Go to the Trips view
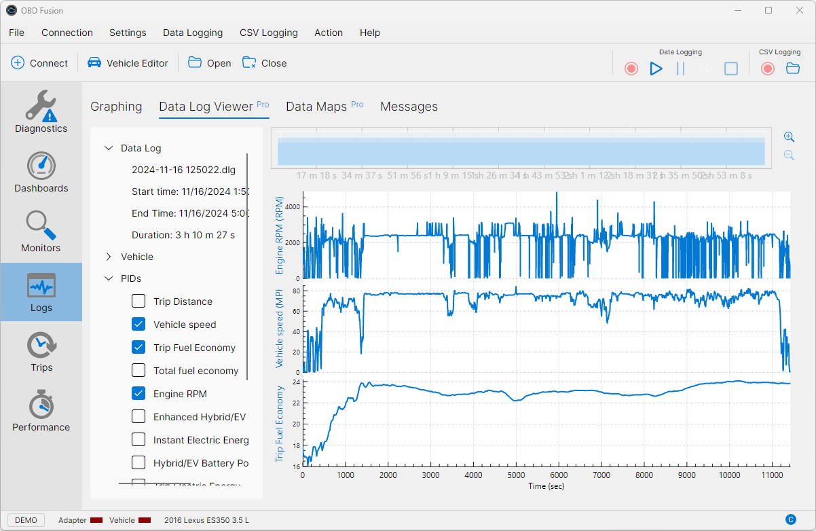This screenshot has height=531, width=816. pyautogui.click(x=41, y=350)
